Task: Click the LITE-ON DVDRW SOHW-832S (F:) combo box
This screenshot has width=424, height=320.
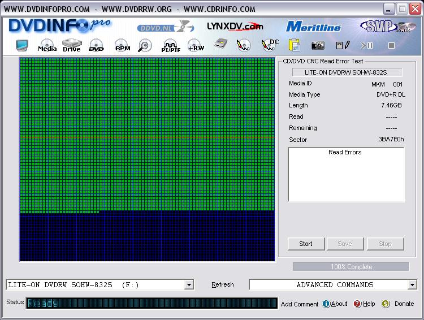Action: click(100, 285)
